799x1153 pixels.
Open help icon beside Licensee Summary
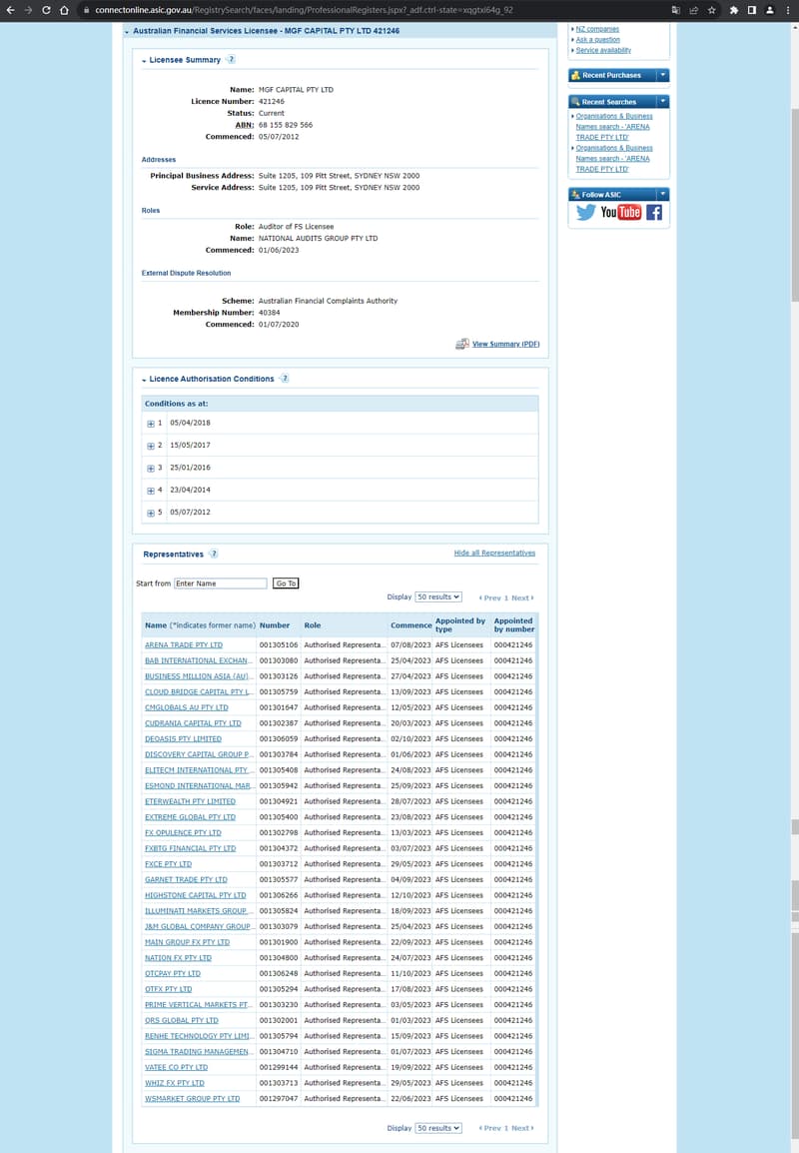click(x=231, y=60)
